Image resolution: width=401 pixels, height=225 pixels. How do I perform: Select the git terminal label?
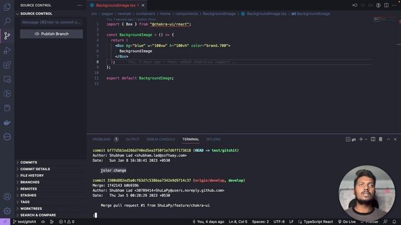[351, 139]
